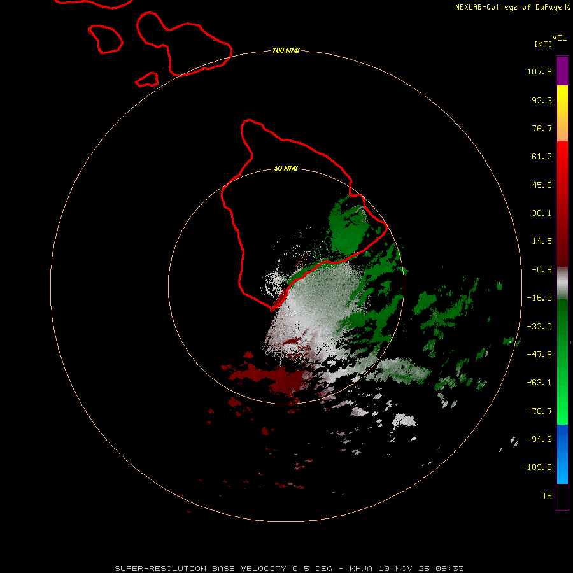
Task: Click the TH threshold label
Action: click(x=547, y=496)
